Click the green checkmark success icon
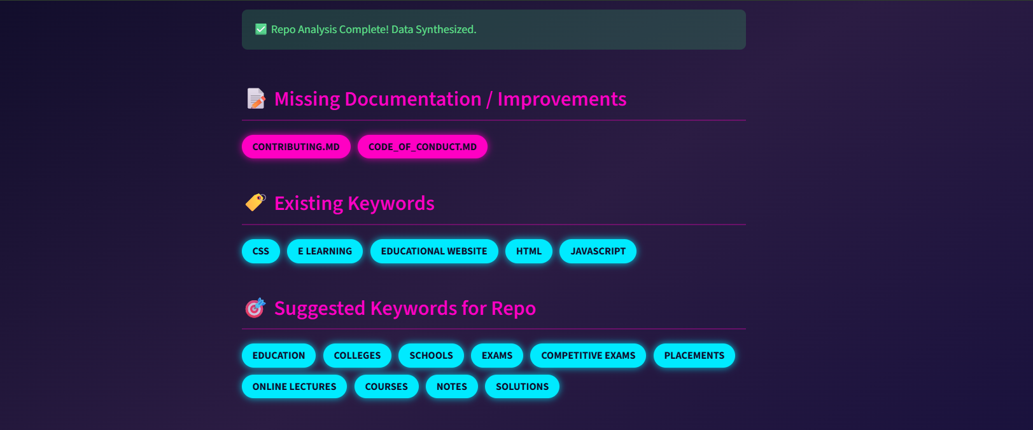 pyautogui.click(x=260, y=29)
